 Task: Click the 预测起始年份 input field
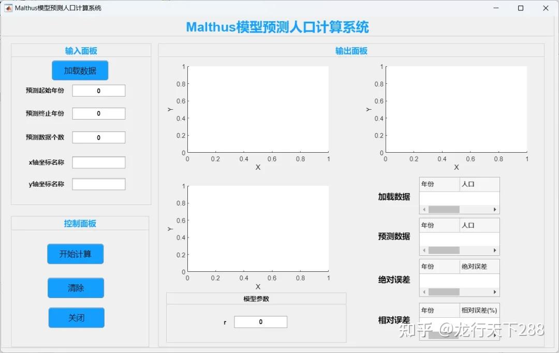98,90
